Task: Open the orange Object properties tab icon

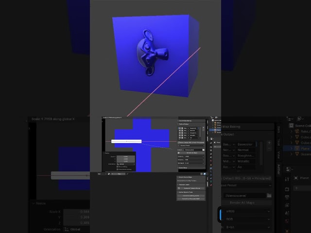Action: click(x=211, y=165)
